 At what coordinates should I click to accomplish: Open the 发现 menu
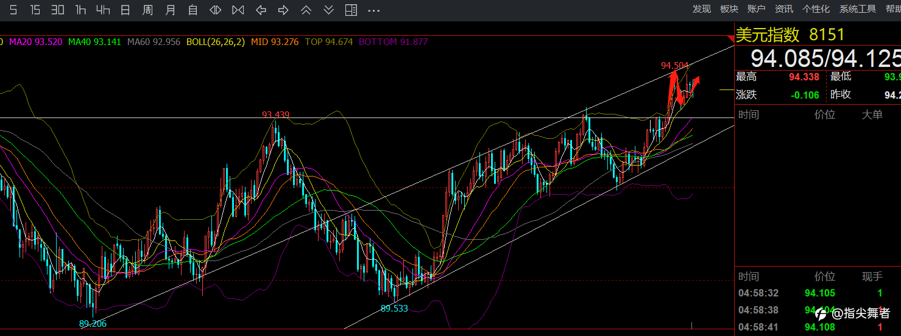[x=702, y=9]
